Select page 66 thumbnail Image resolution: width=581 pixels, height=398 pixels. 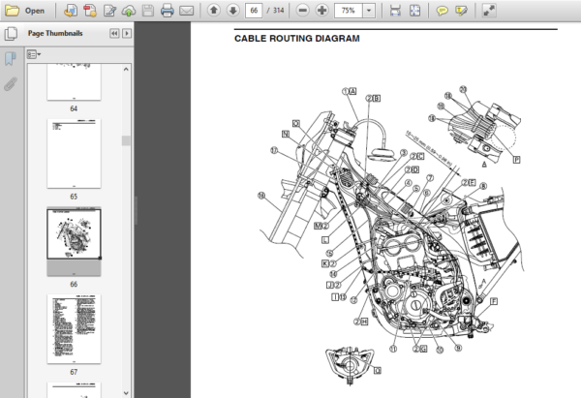pos(75,241)
